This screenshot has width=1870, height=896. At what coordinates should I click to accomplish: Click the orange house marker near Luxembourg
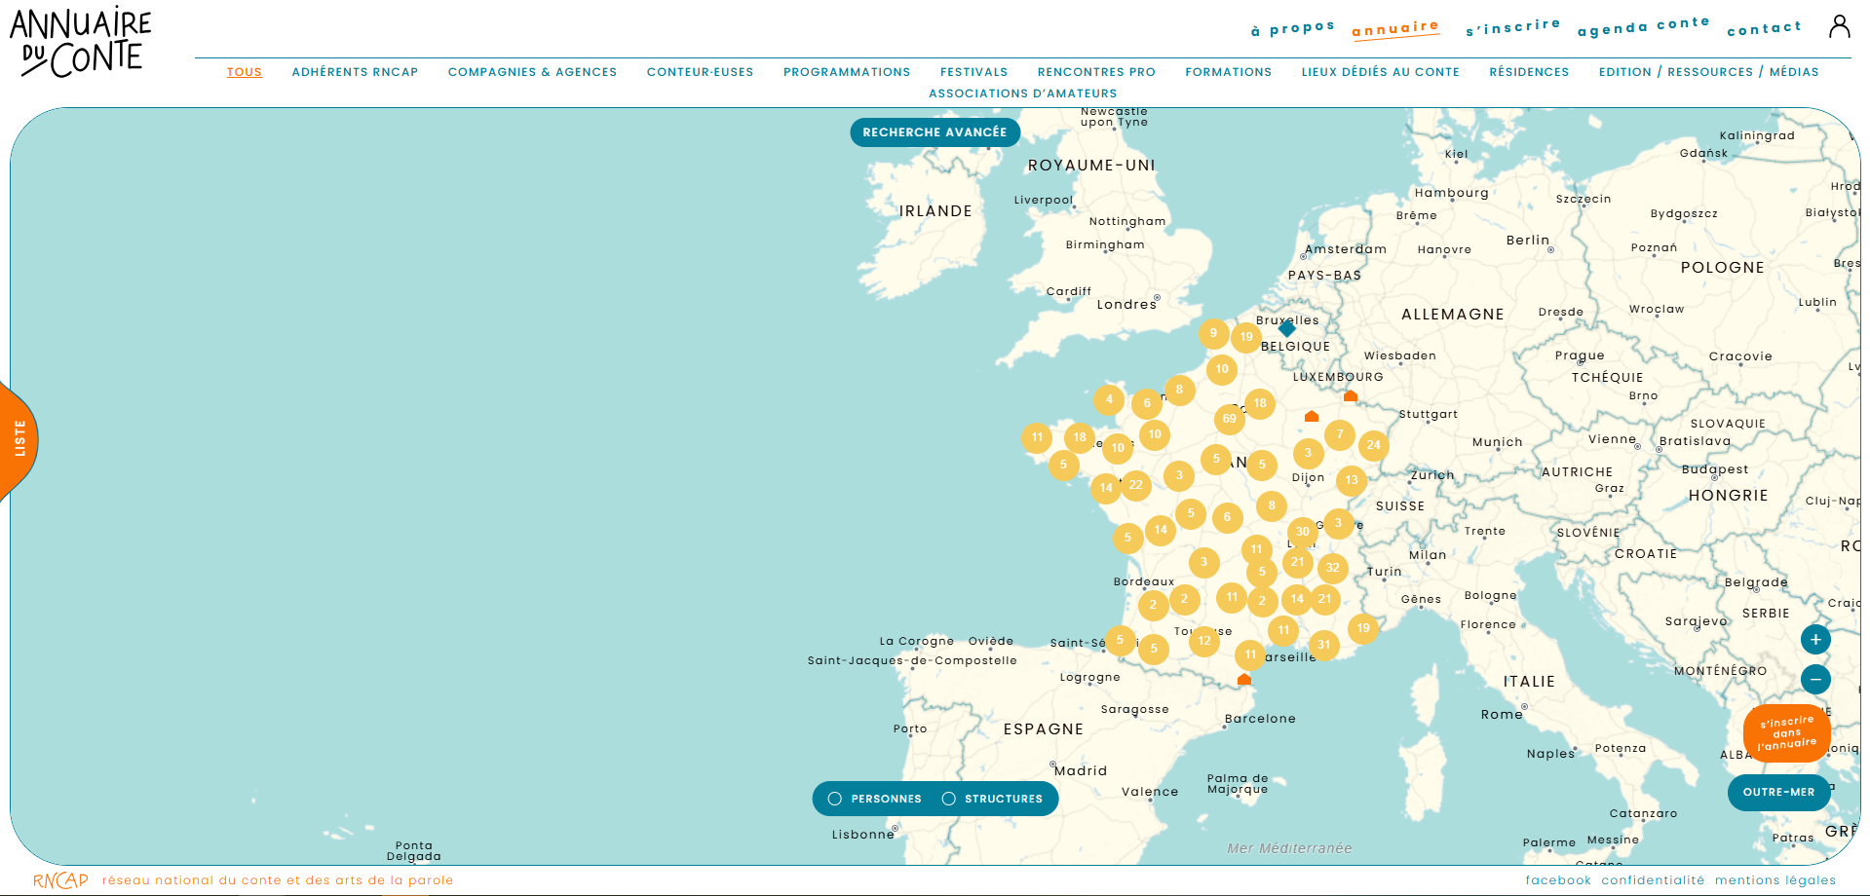(1350, 395)
